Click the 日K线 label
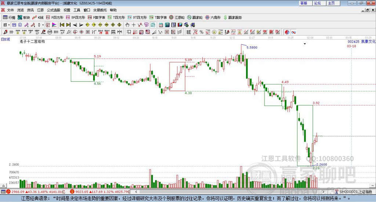376x202 pixels. (6, 39)
